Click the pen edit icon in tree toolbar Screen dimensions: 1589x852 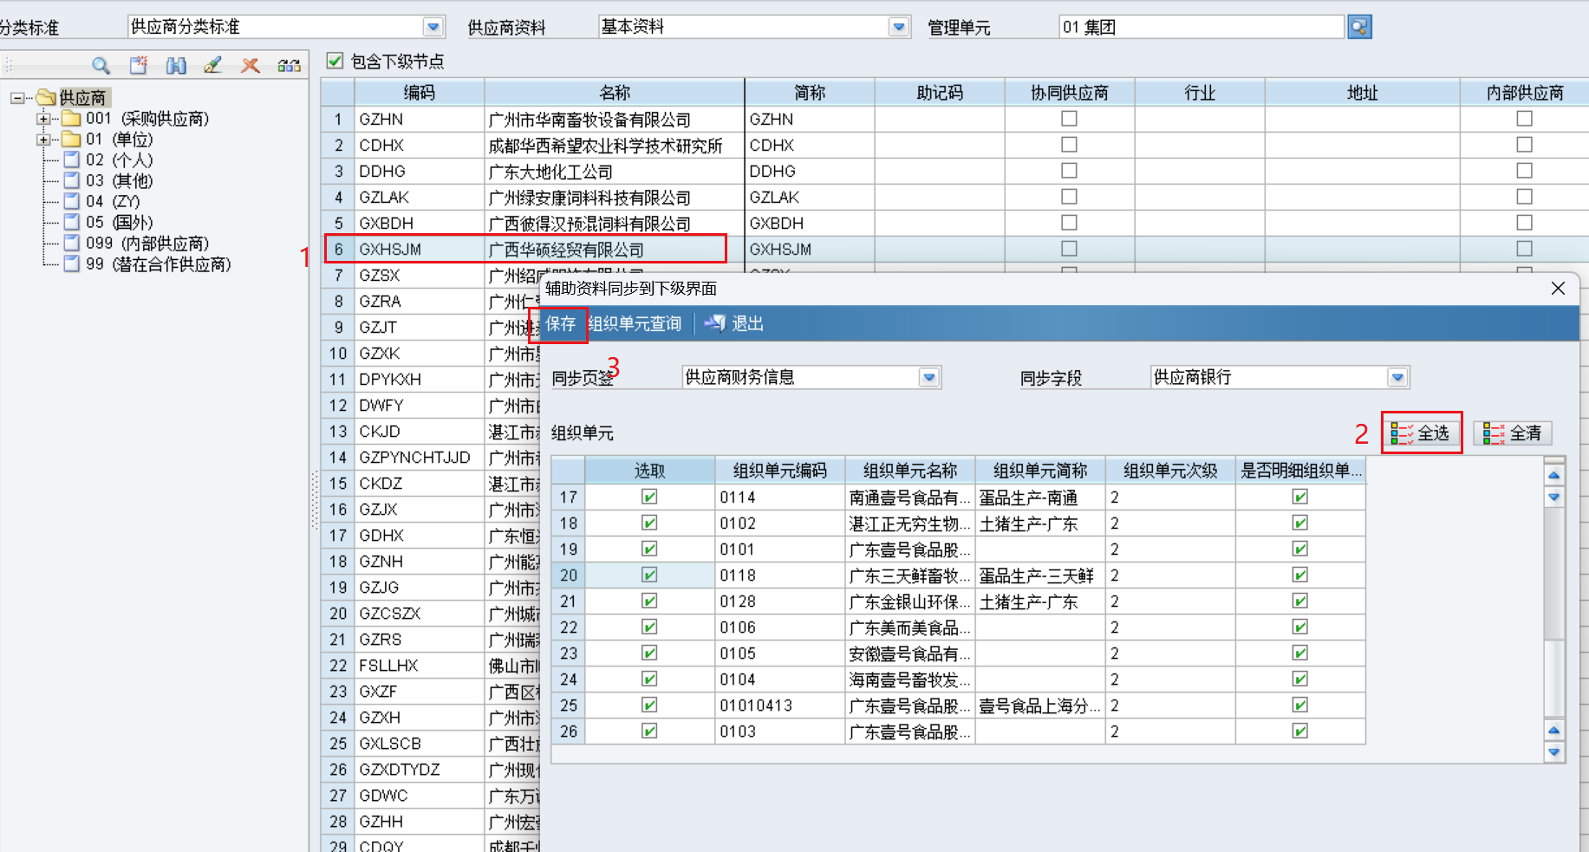pos(212,65)
